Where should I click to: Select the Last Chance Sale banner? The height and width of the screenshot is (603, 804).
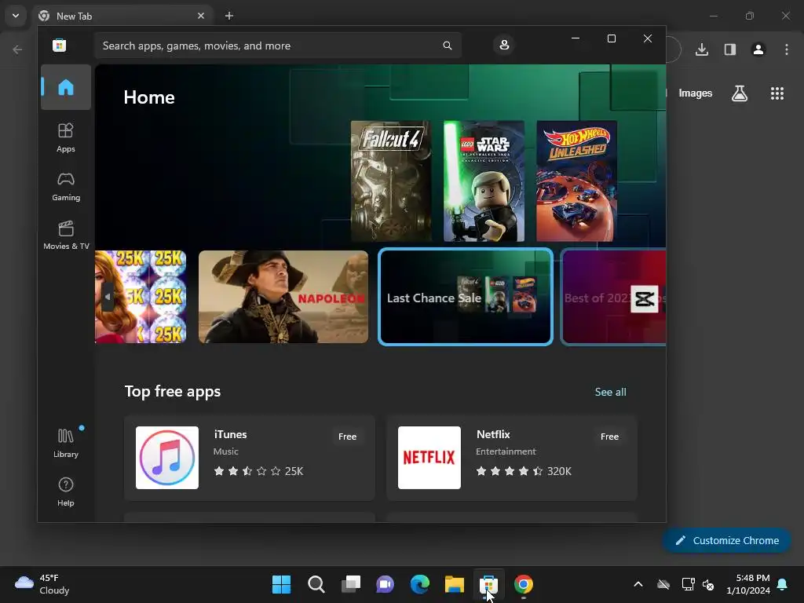(466, 297)
